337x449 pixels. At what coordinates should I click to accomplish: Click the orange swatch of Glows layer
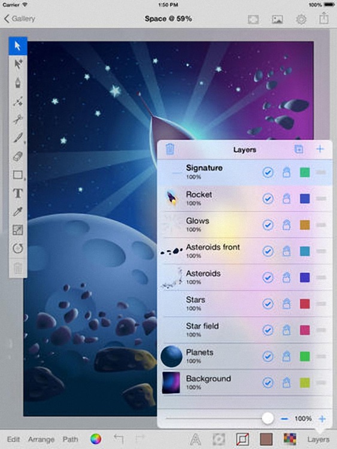pos(305,225)
